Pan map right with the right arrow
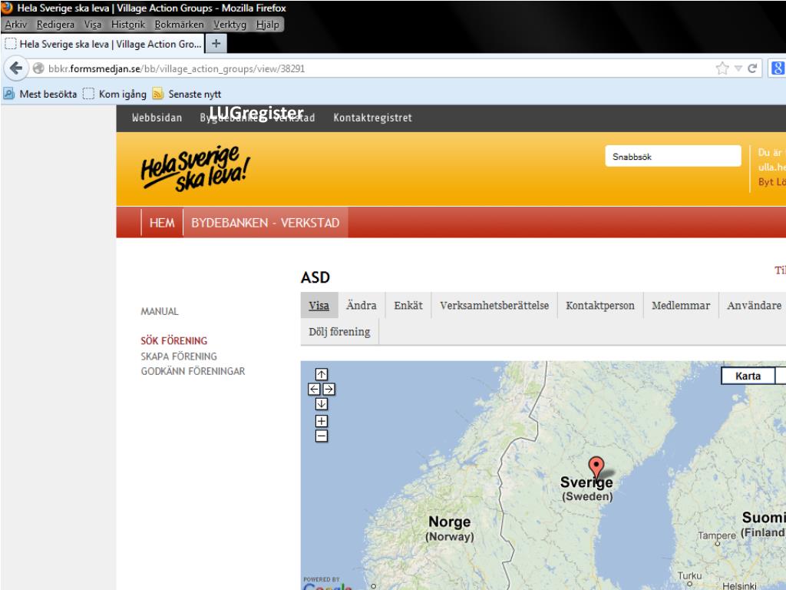This screenshot has width=786, height=590. coord(329,389)
